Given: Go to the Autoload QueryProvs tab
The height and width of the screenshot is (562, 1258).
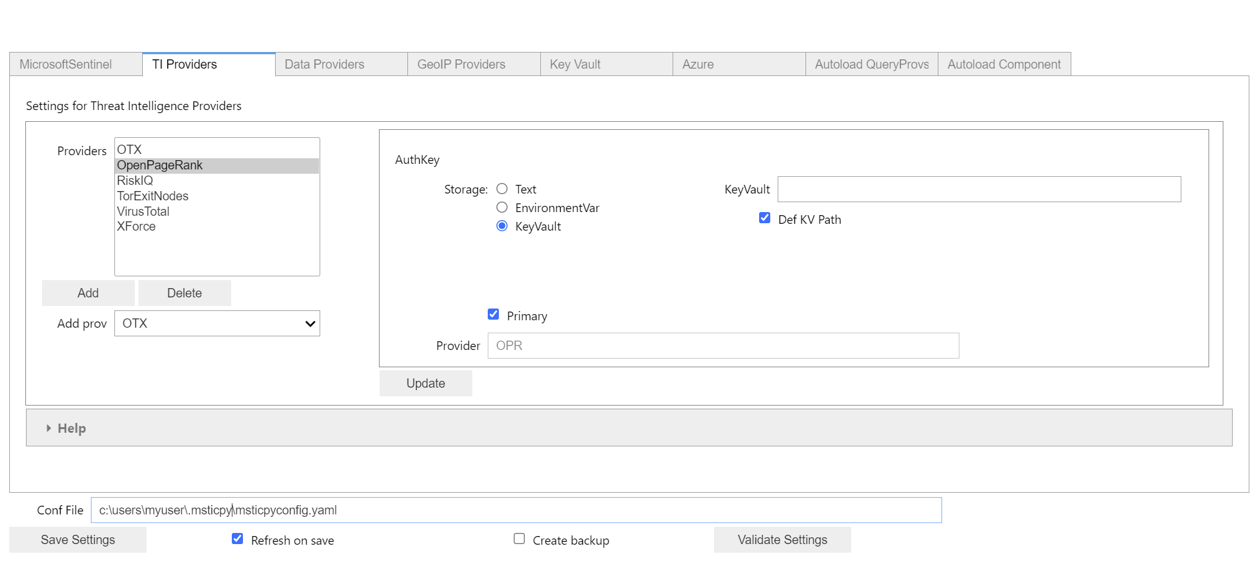Looking at the screenshot, I should (x=872, y=64).
